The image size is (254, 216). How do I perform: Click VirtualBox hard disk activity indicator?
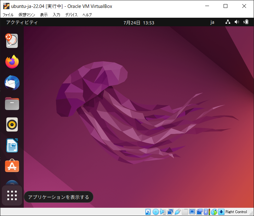pos(148,212)
